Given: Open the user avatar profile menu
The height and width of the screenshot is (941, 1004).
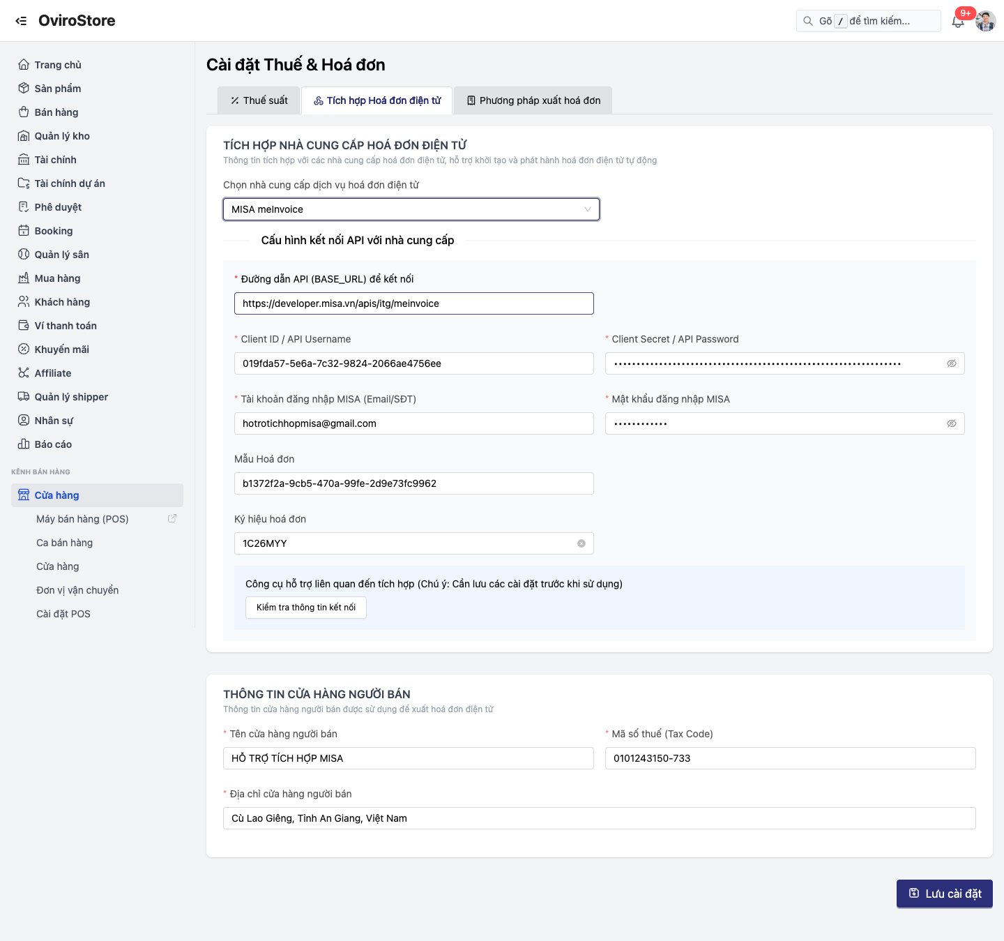Looking at the screenshot, I should coord(986,21).
